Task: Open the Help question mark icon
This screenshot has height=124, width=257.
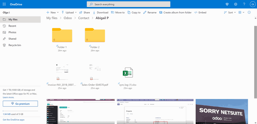Action: pos(244,4)
